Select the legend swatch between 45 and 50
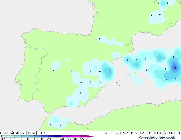Screen dimensions: 181x140 tap(84, 136)
